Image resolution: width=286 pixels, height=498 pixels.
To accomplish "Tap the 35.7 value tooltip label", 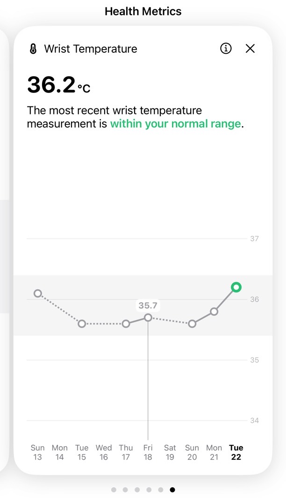I will (x=148, y=306).
